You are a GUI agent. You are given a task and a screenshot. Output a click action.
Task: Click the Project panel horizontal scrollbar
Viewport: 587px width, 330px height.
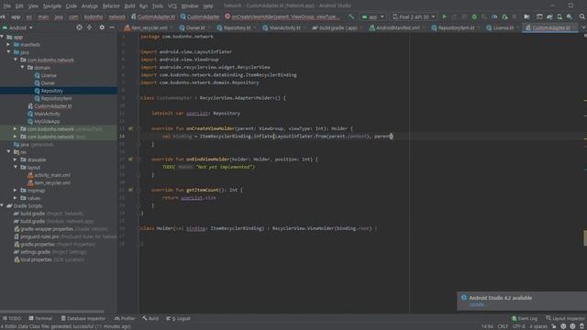tap(52, 312)
